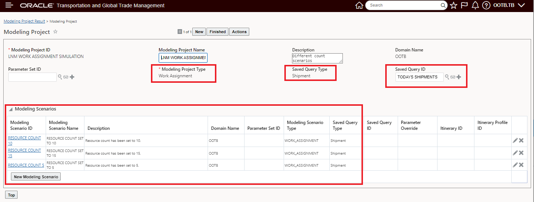Open the flag icon in header
Screen dimensions: 534x202
coord(464,5)
